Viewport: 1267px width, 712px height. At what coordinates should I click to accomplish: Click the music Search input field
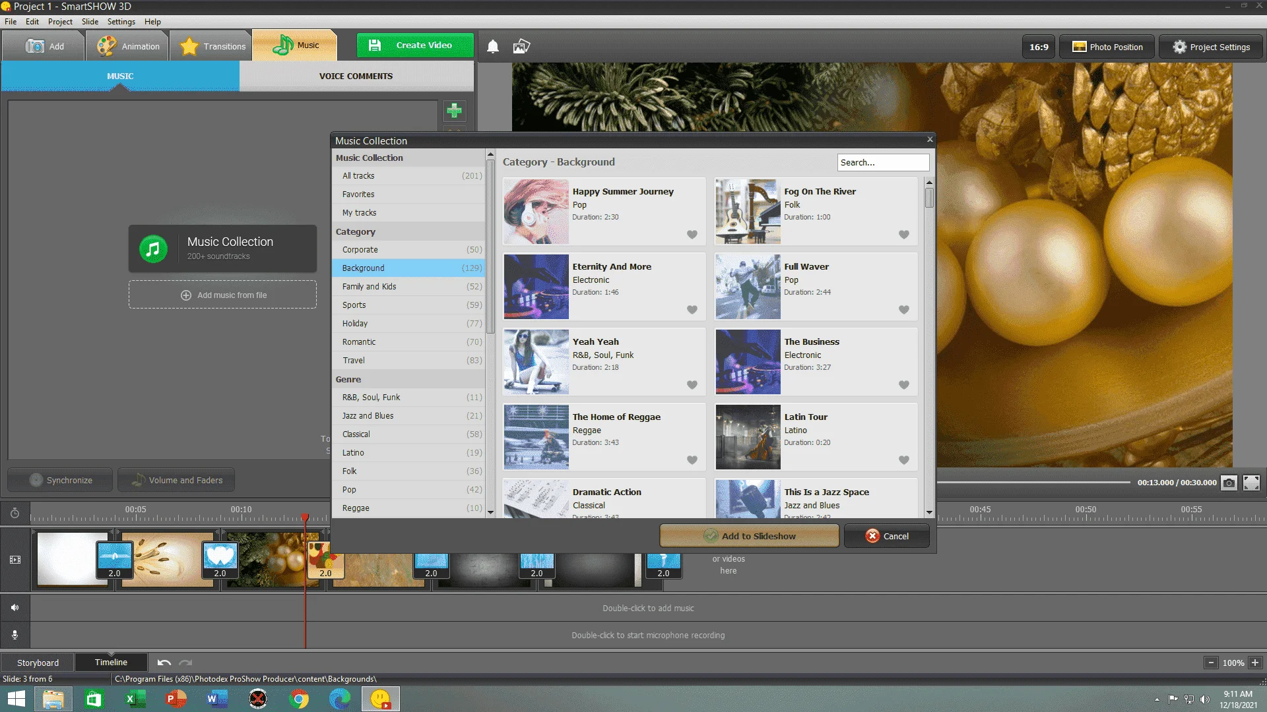[883, 162]
